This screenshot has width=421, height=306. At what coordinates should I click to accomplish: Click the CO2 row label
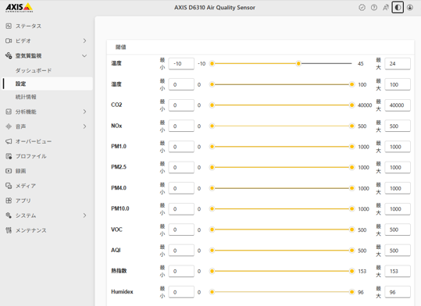(116, 105)
